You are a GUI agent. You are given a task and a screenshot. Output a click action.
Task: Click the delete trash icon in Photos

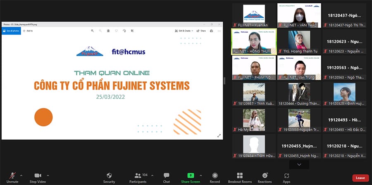pyautogui.click(x=108, y=31)
